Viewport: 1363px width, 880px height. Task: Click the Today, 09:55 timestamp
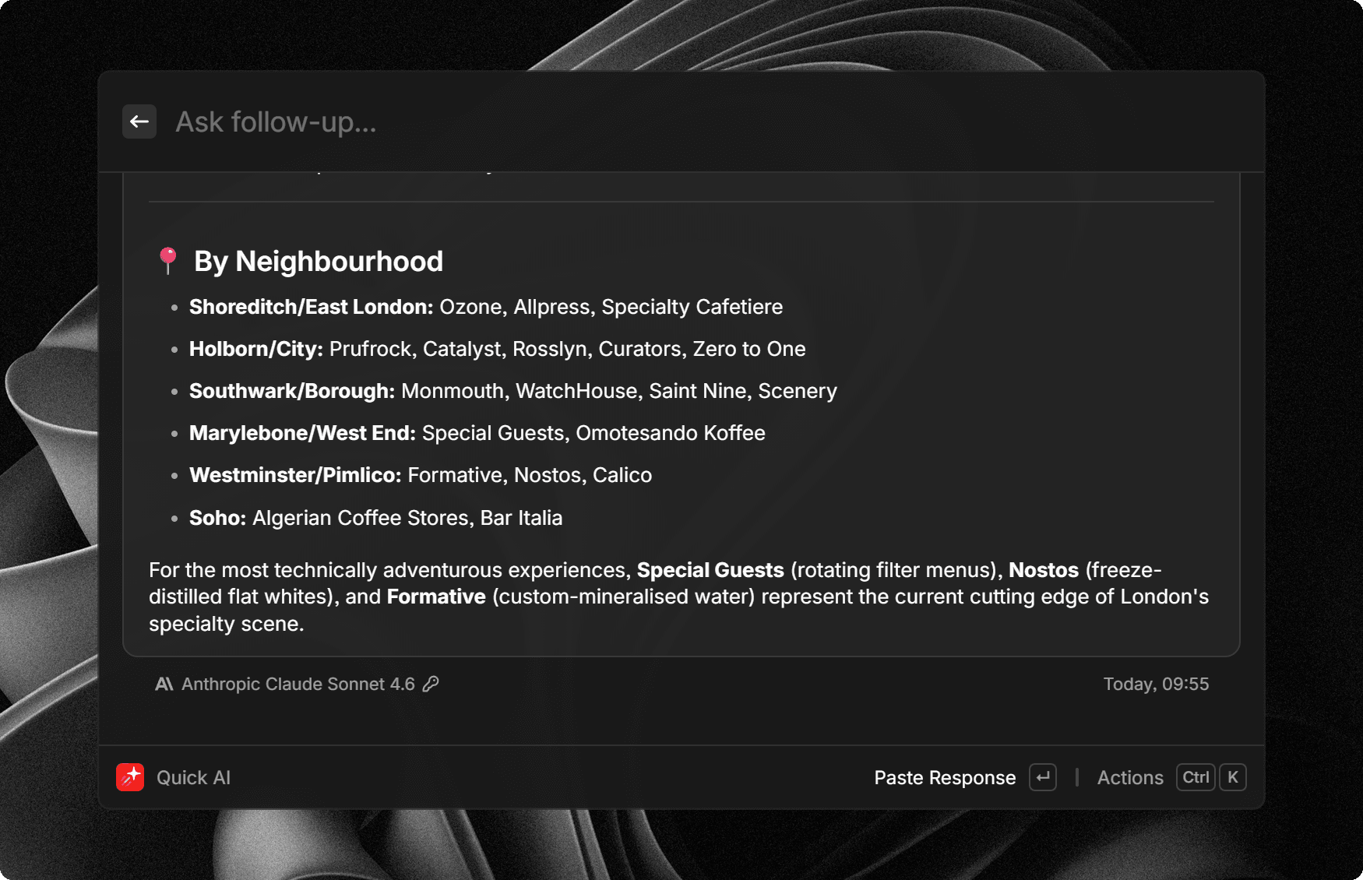coord(1156,684)
